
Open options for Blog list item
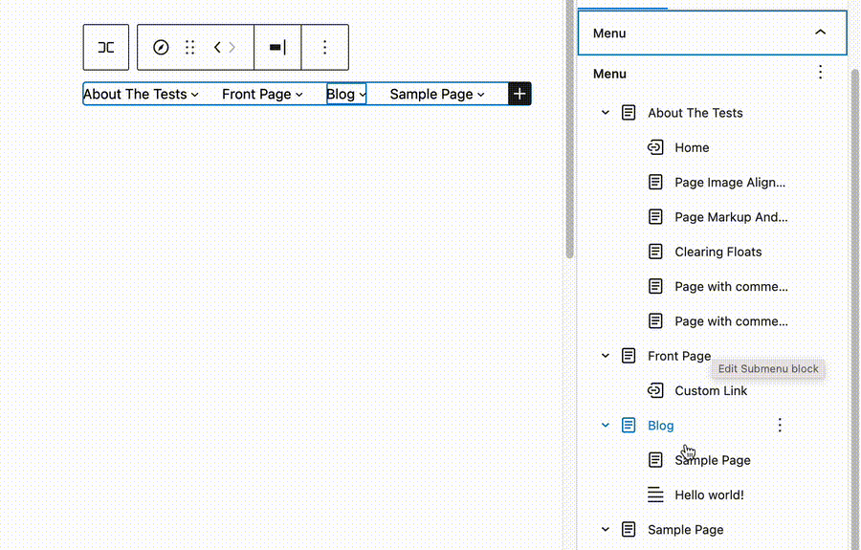pos(780,425)
